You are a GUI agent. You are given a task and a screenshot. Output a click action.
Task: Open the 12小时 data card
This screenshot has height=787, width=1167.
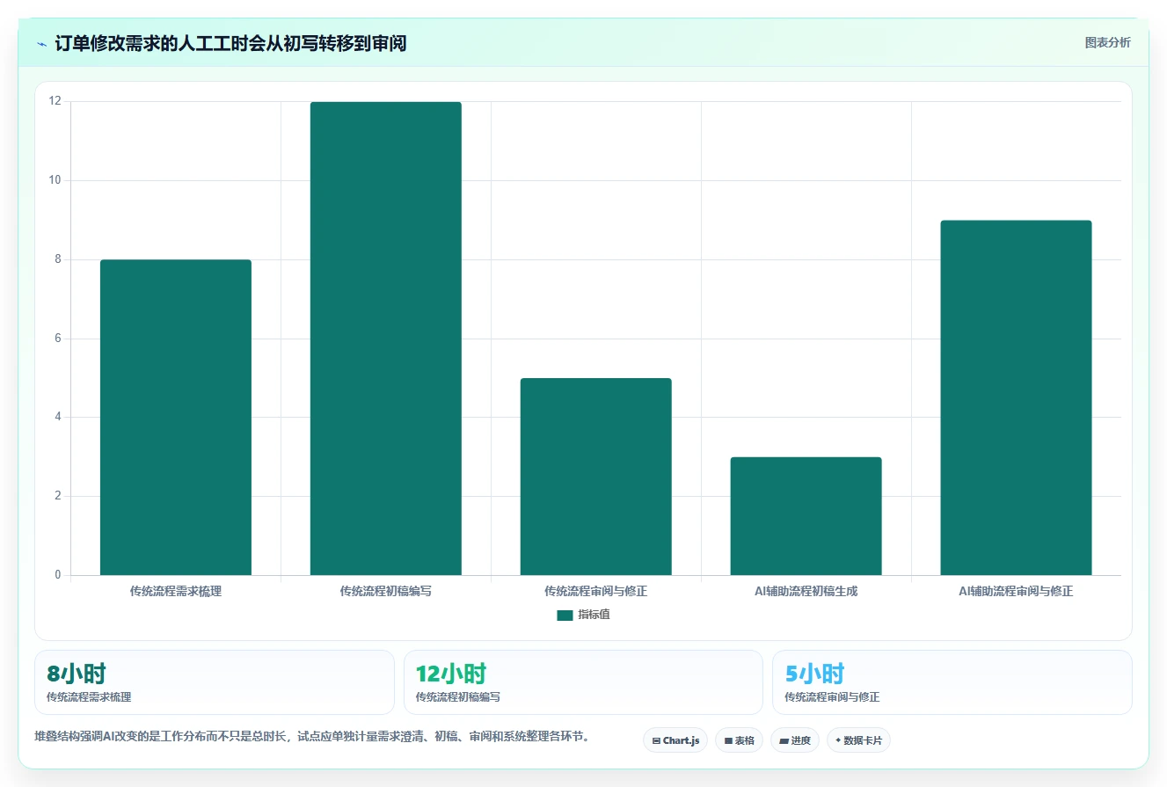coord(583,682)
